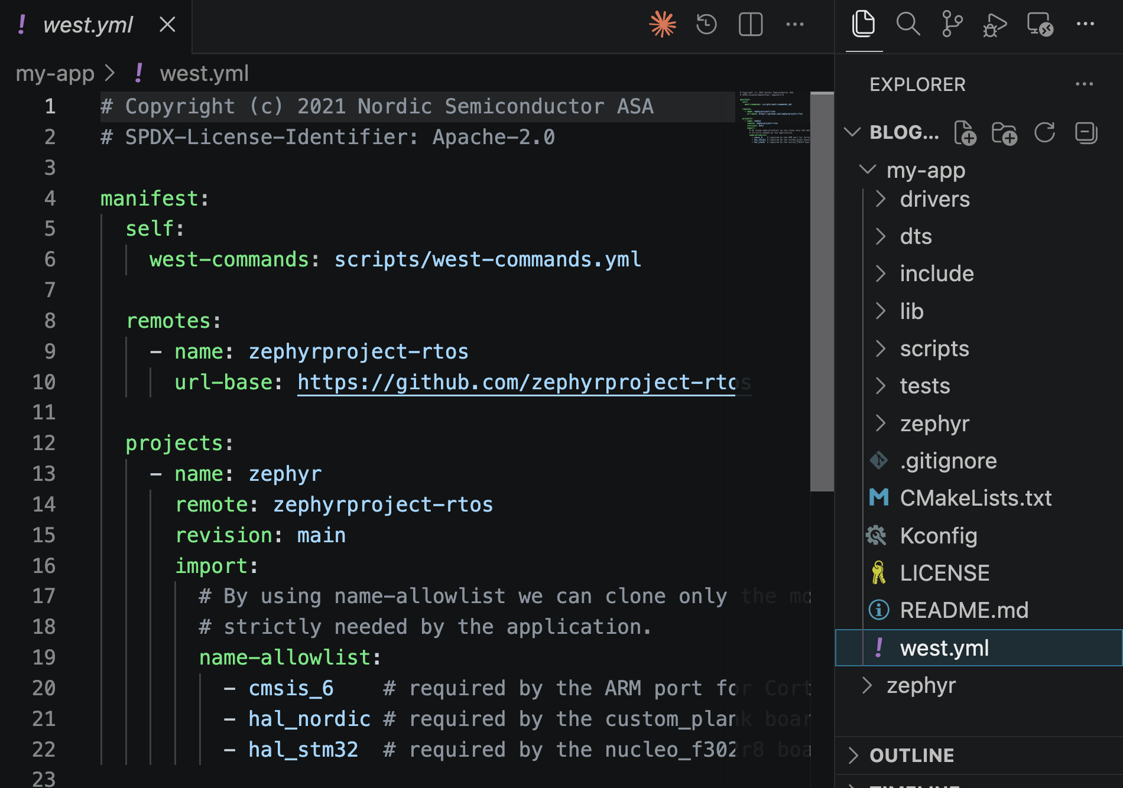The image size is (1123, 788).
Task: Close the west.yml editor tab
Action: click(167, 24)
